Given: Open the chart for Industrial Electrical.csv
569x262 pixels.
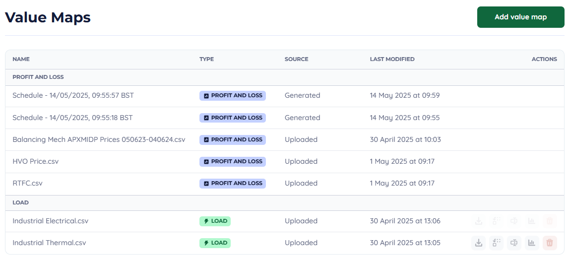Looking at the screenshot, I should (532, 221).
